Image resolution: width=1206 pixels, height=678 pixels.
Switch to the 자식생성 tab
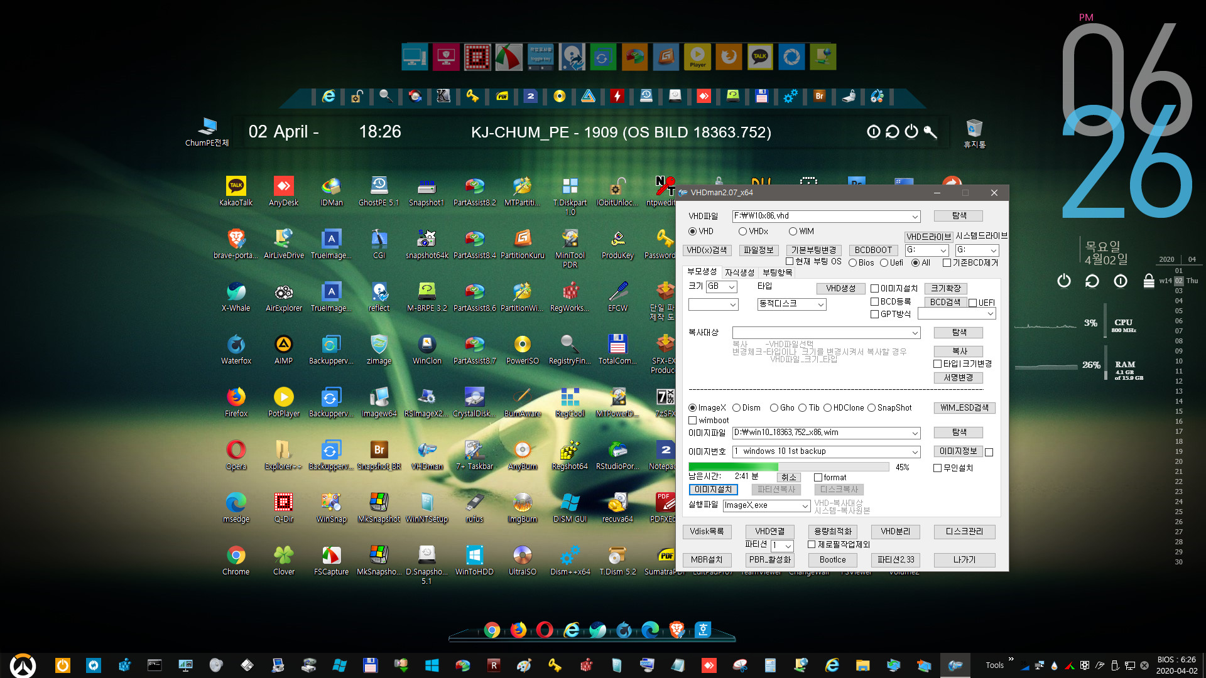pos(739,272)
